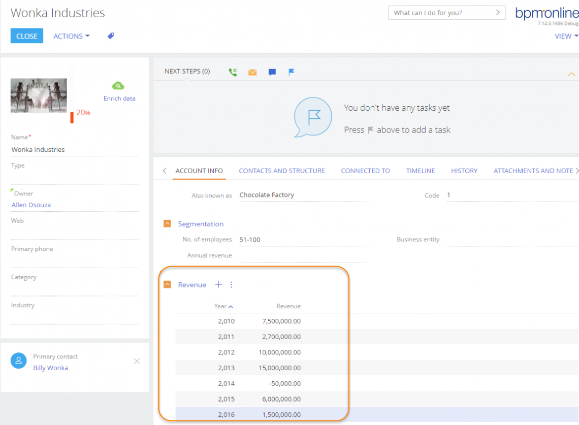579x425 pixels.
Task: Click the CLOSE button
Action: [27, 36]
